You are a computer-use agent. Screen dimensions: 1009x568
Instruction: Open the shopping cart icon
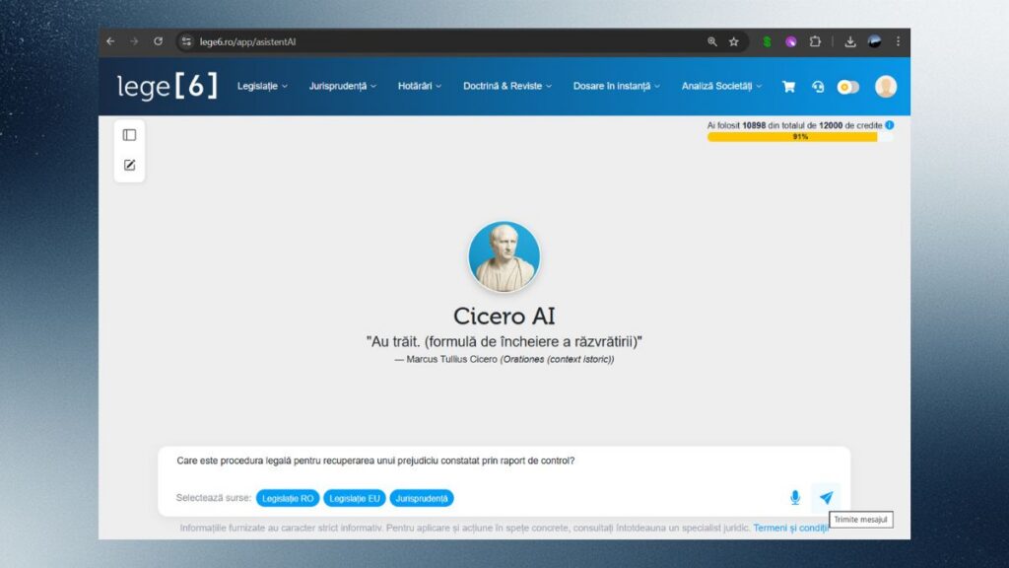788,87
